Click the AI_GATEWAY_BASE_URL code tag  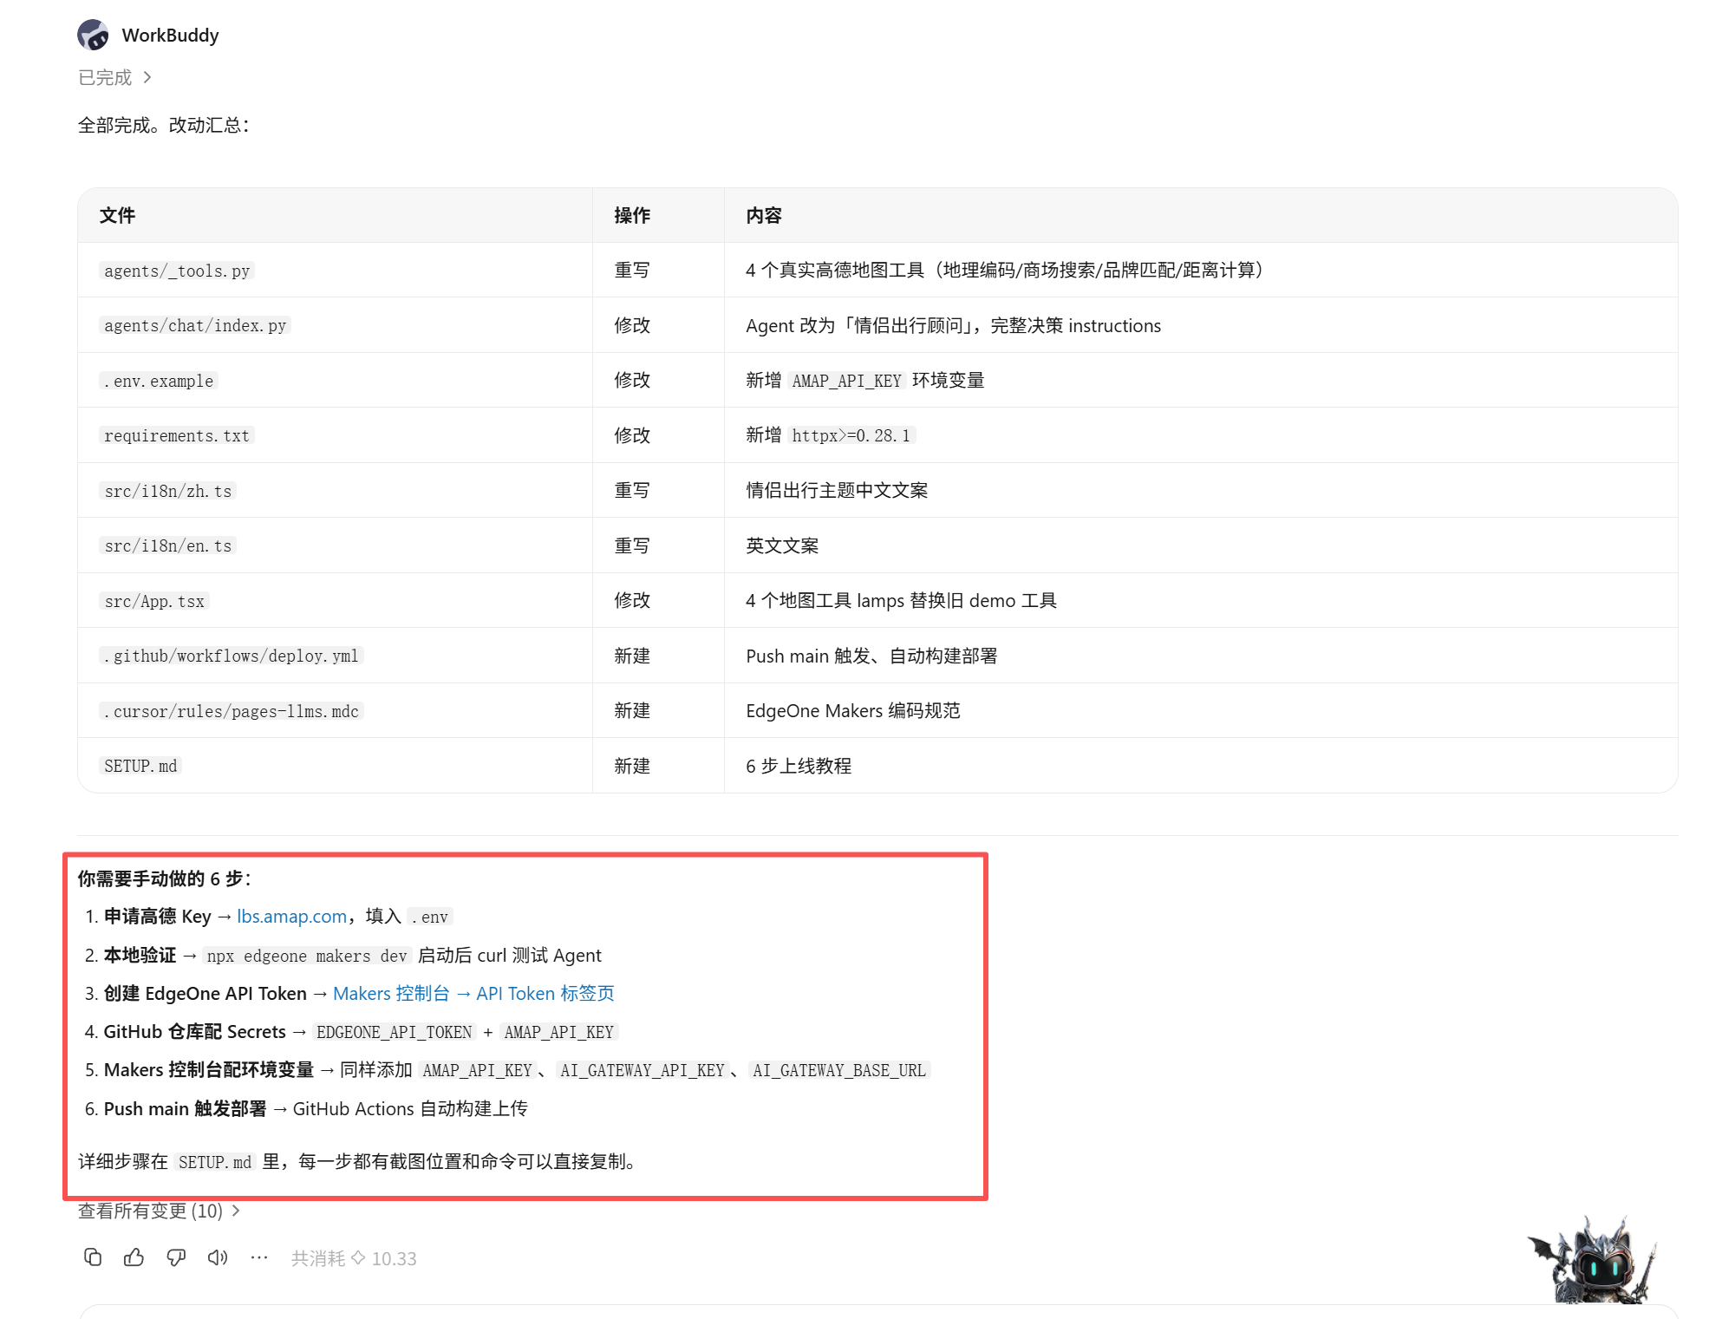(x=839, y=1070)
